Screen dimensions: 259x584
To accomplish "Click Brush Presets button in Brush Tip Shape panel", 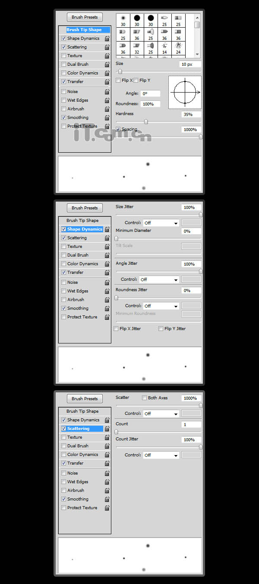I will tap(85, 17).
